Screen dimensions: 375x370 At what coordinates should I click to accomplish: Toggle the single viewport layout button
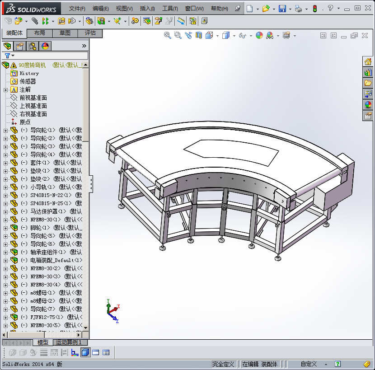[x=96, y=352]
